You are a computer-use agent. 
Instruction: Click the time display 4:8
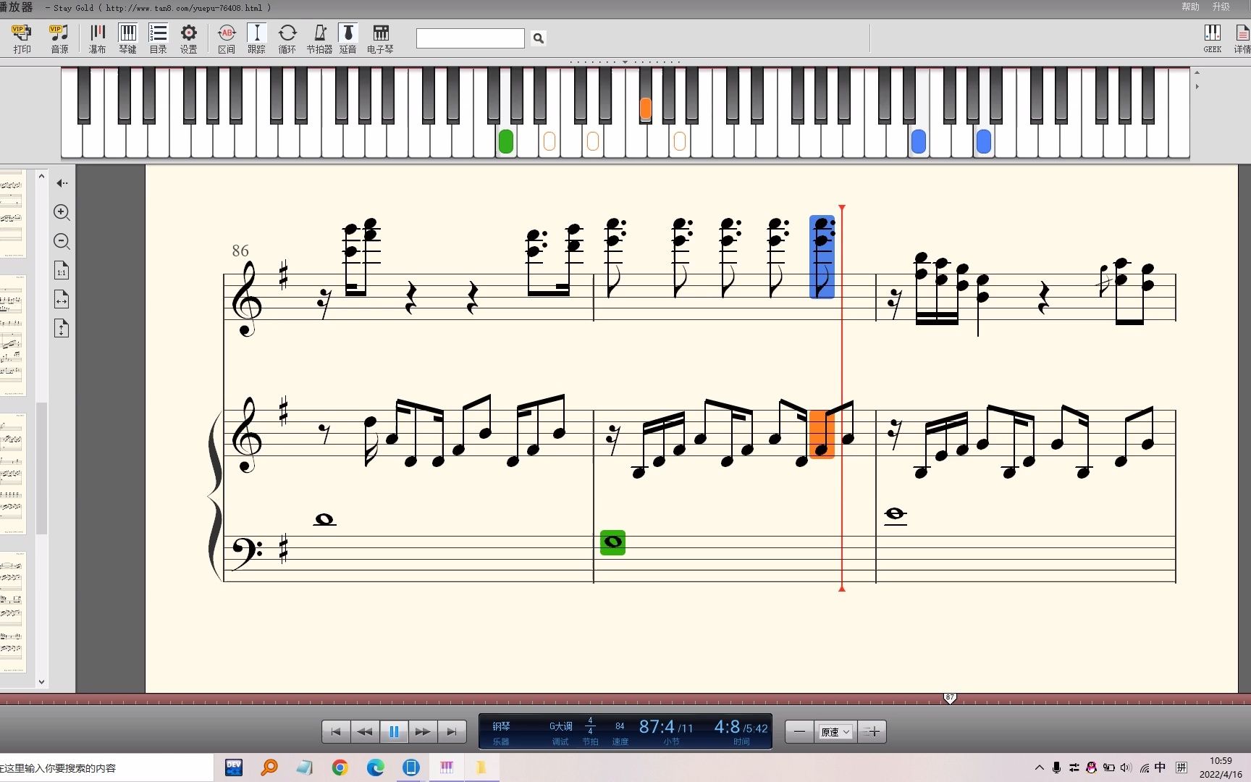tap(727, 726)
